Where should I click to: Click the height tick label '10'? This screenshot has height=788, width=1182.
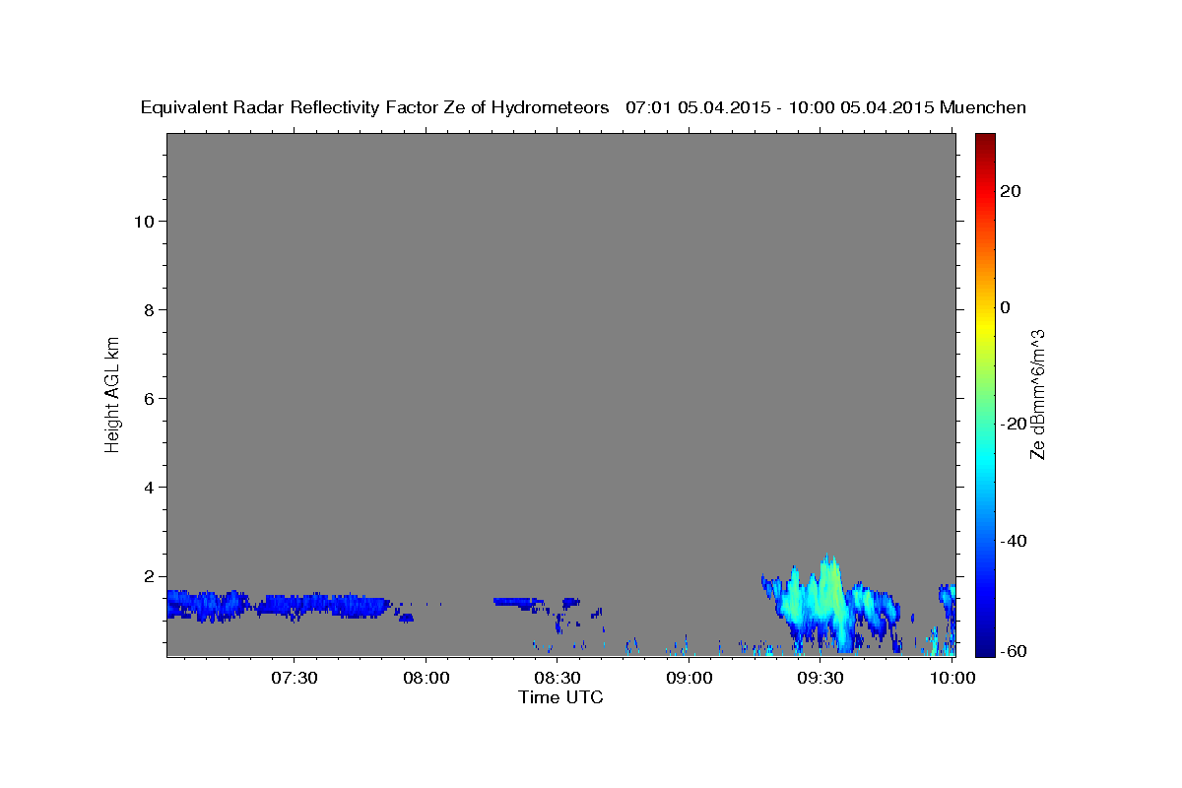coord(144,221)
